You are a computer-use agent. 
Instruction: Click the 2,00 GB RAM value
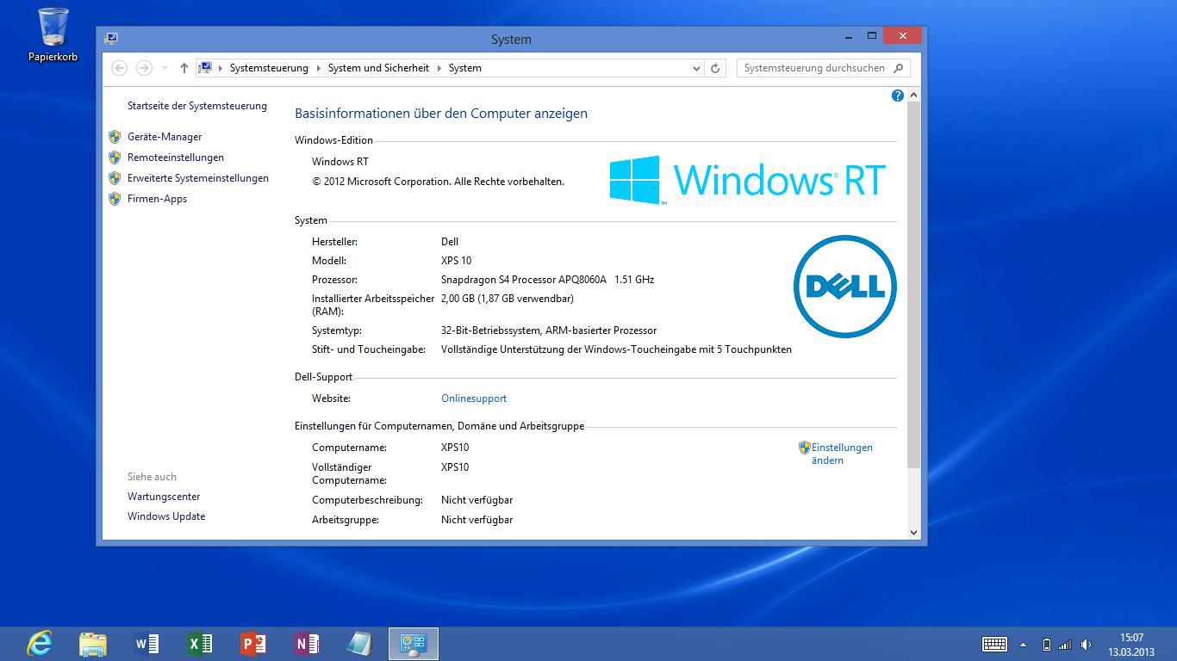pos(508,299)
